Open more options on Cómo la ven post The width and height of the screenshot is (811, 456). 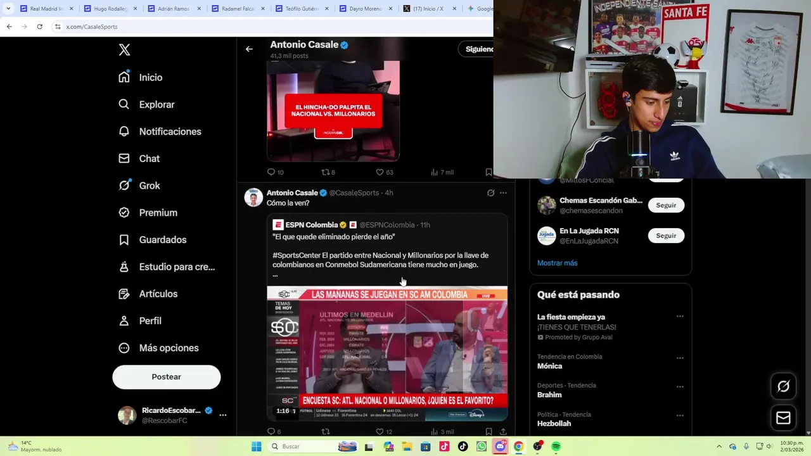(503, 193)
